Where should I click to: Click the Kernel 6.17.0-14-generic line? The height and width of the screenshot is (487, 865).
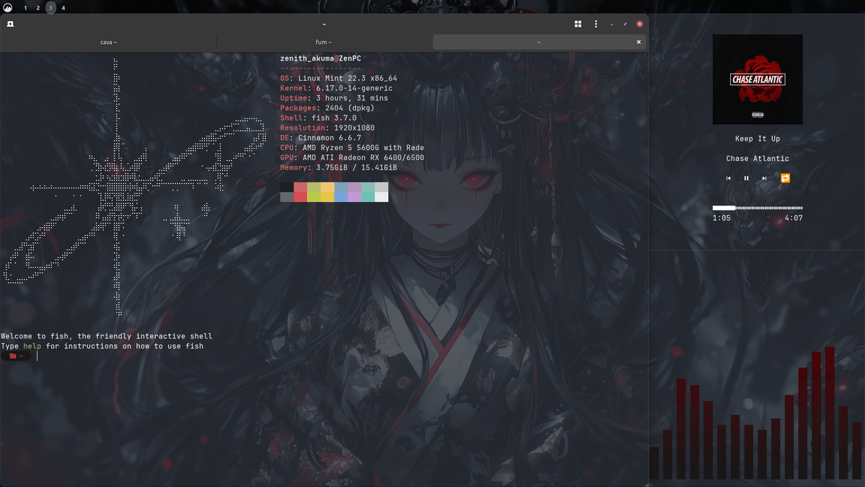click(x=337, y=88)
